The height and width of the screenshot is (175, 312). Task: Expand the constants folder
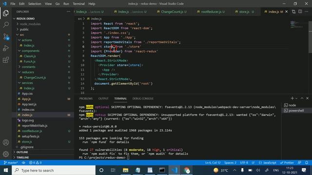(x=43, y=67)
